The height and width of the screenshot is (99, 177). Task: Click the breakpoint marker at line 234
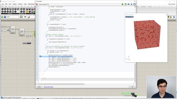tap(40, 56)
